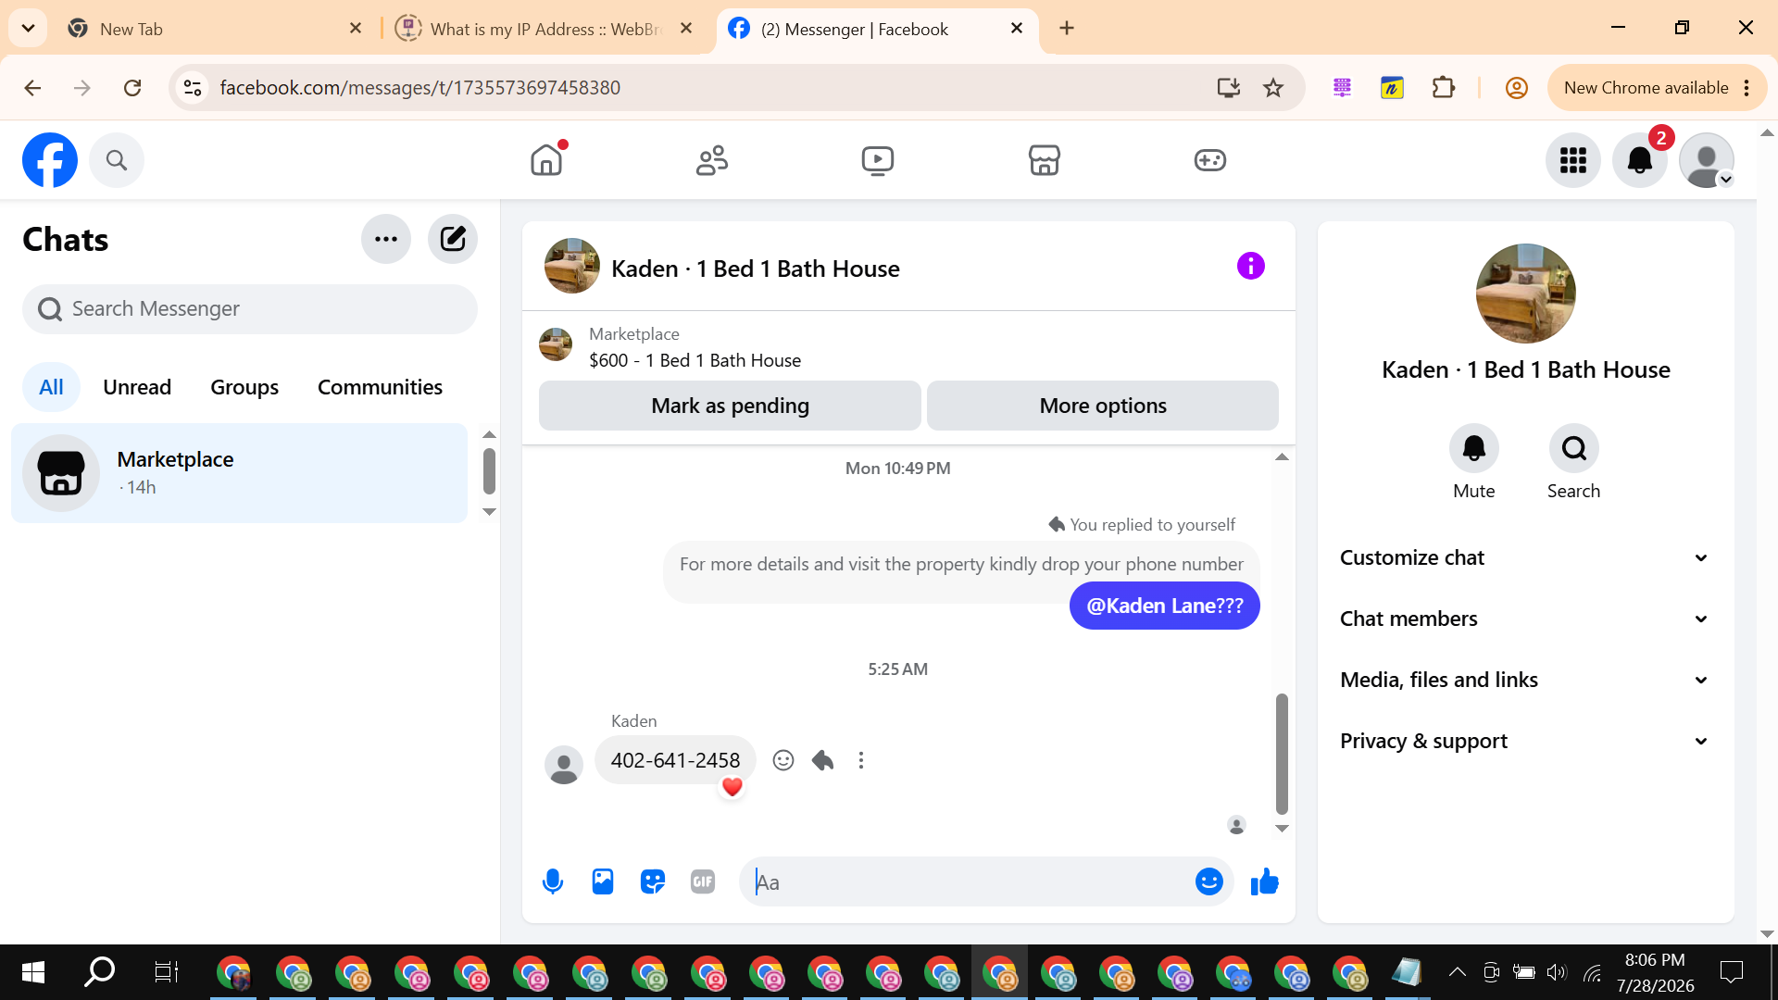Open the emoji picker in message box
Viewport: 1778px width, 1000px height.
click(1209, 881)
